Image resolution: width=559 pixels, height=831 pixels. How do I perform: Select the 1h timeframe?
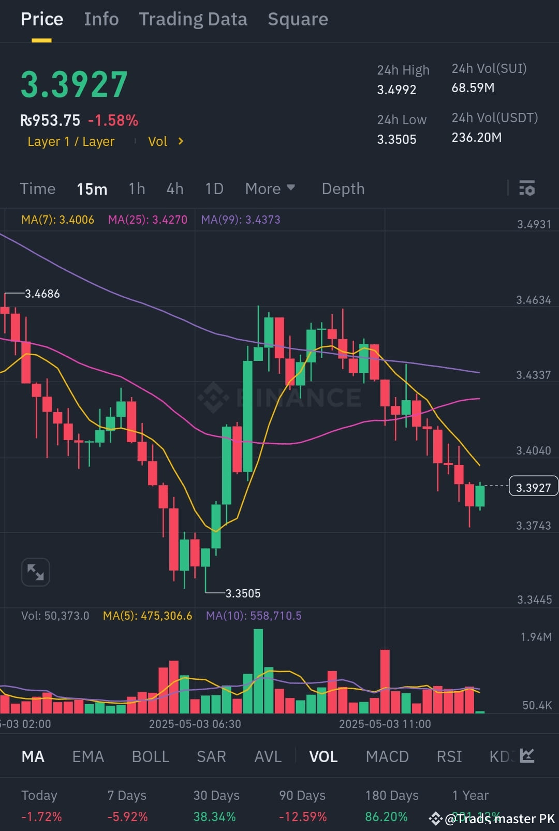tap(136, 189)
